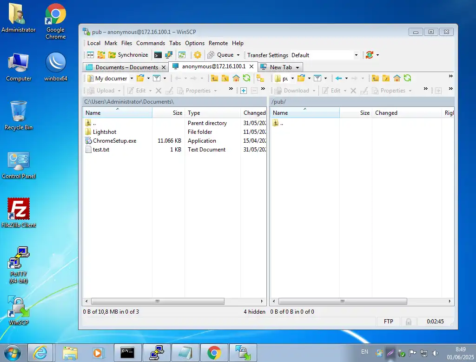This screenshot has height=362, width=476.
Task: Open in PuTTY toolbar icon
Action: pyautogui.click(x=169, y=55)
